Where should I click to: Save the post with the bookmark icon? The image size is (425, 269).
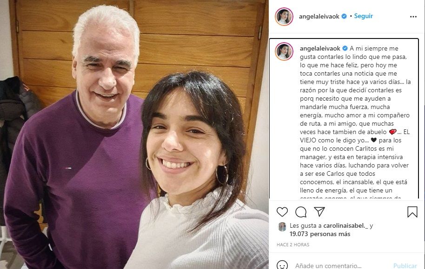click(x=412, y=212)
